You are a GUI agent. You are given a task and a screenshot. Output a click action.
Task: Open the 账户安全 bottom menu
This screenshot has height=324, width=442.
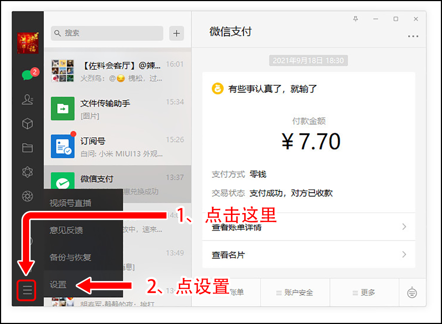295,292
